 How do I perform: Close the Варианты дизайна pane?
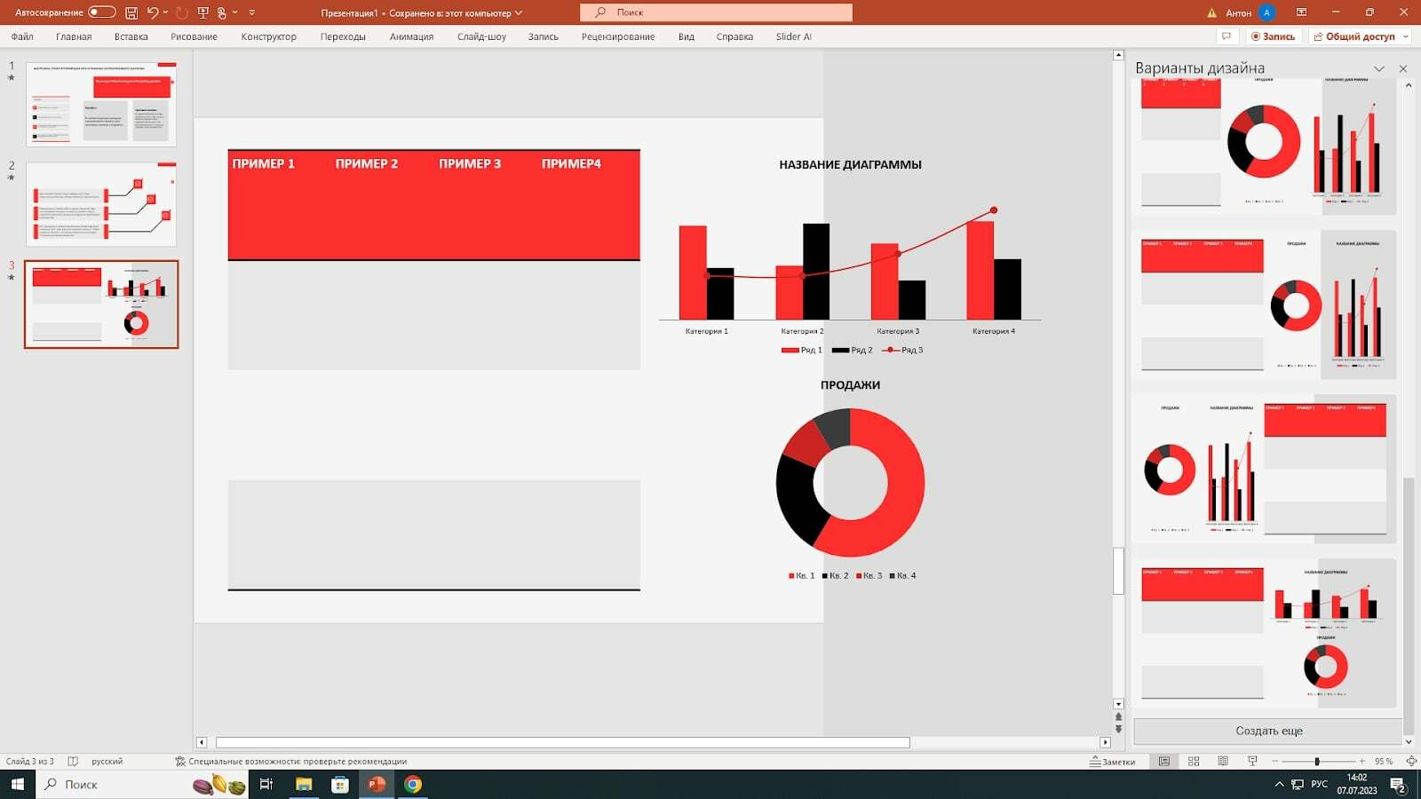1403,68
